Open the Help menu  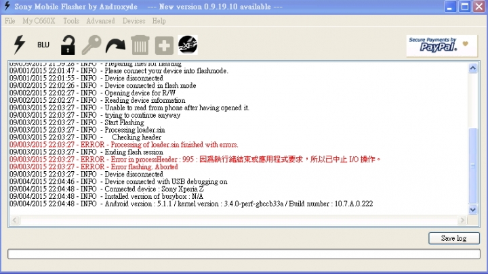pos(159,21)
